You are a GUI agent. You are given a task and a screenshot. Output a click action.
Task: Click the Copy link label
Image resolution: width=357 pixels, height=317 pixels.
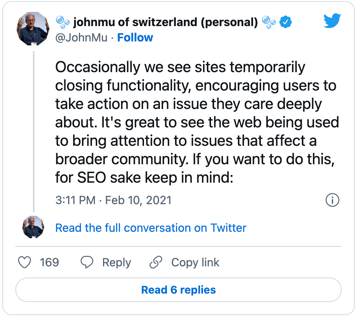coord(195,262)
